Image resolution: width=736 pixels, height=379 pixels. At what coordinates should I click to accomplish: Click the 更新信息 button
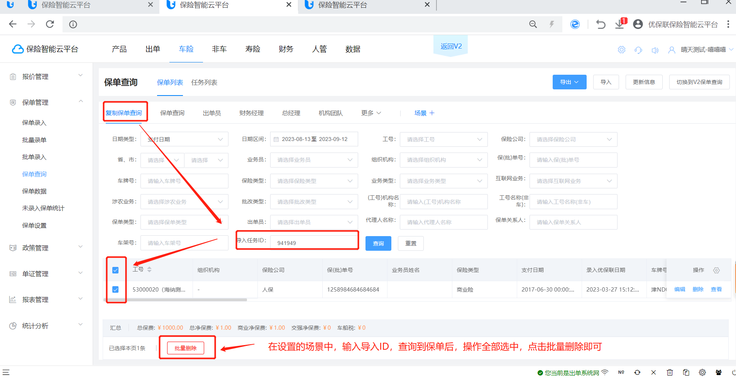(644, 82)
